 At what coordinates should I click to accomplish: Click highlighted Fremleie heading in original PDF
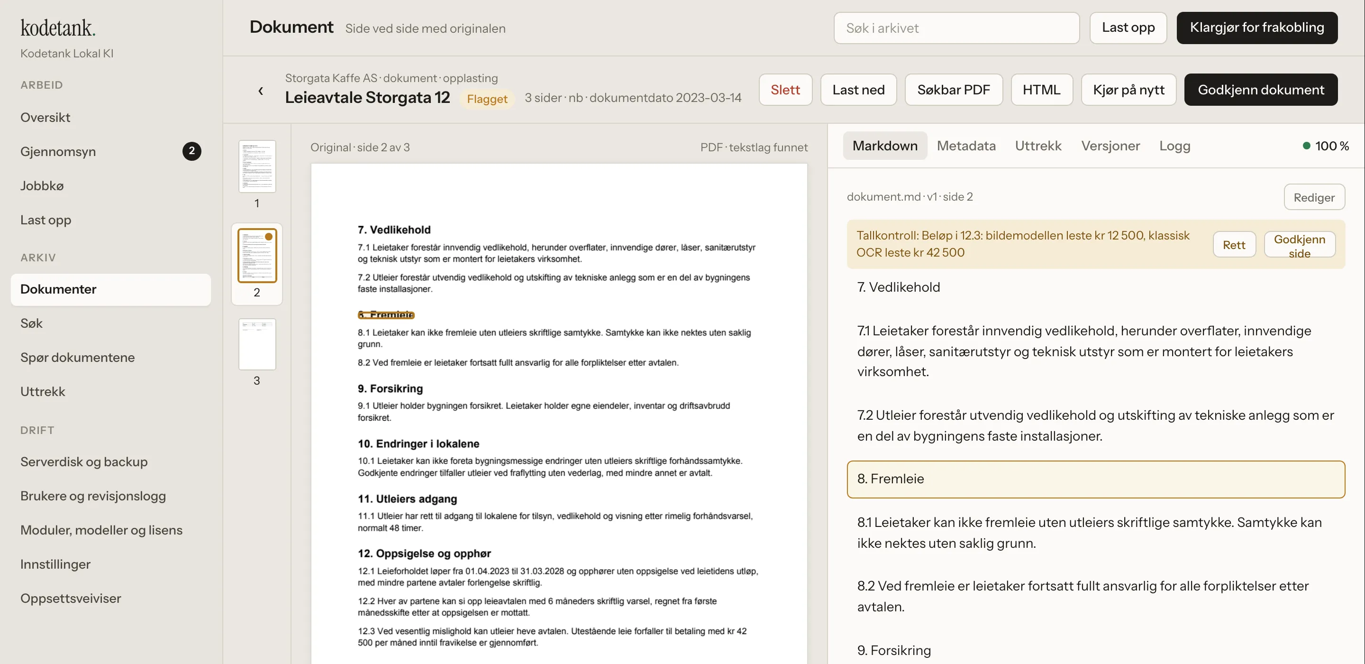pyautogui.click(x=386, y=315)
